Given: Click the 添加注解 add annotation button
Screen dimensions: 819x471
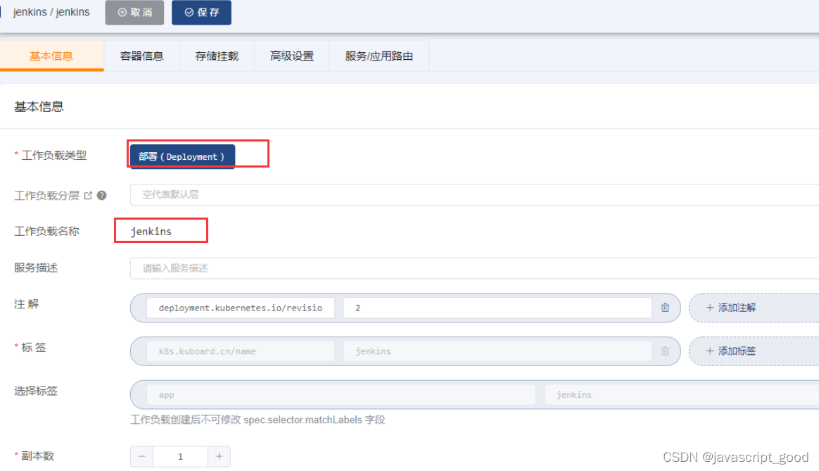Looking at the screenshot, I should 754,308.
